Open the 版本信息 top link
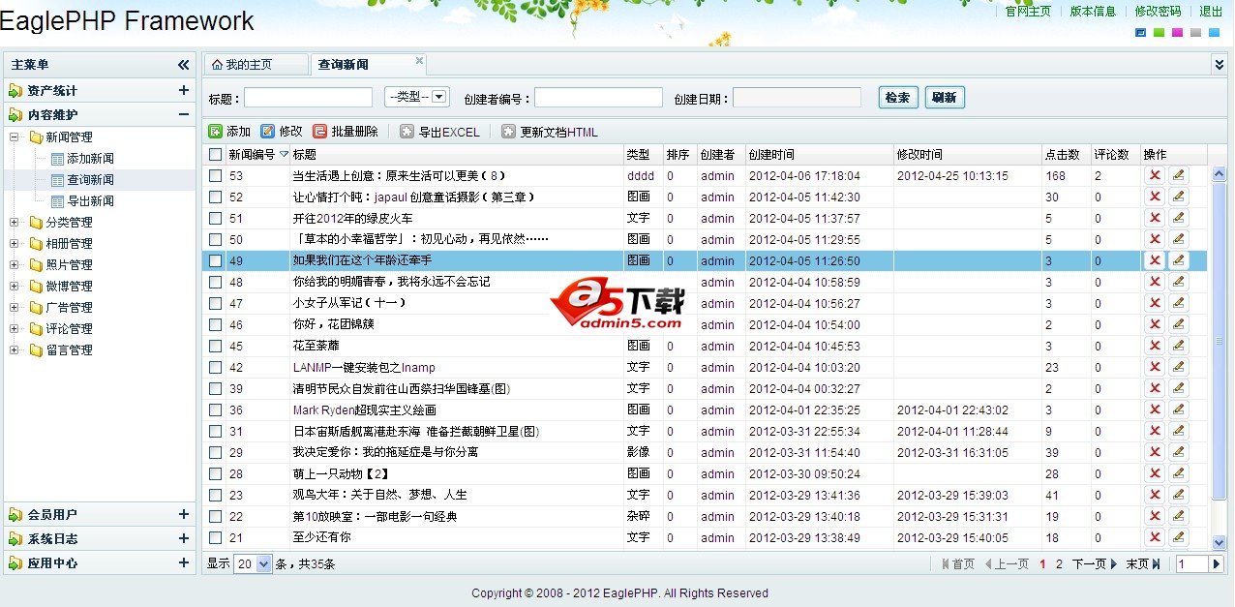The width and height of the screenshot is (1235, 607). point(1093,12)
